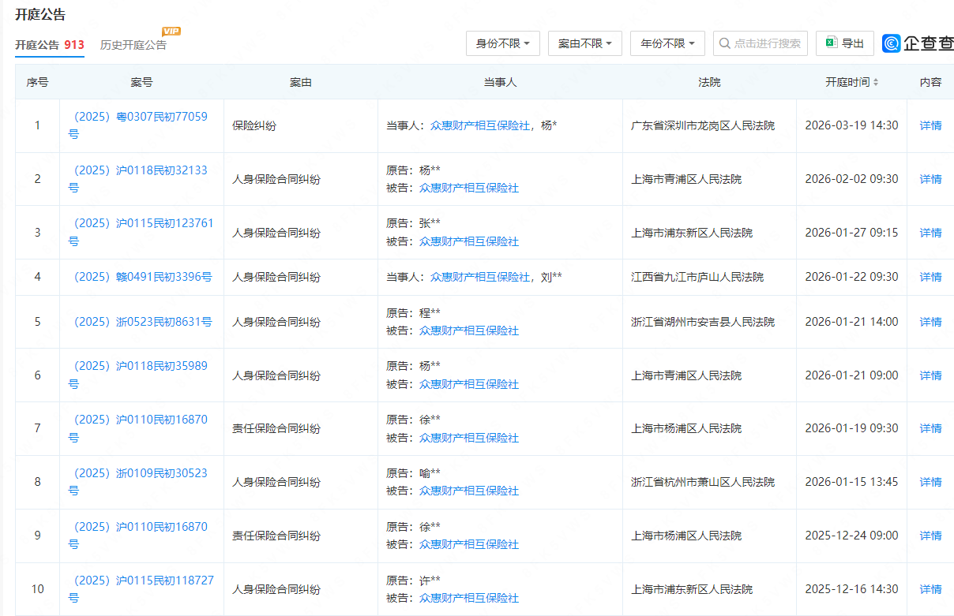
Task: Open case (2025)赣0491民初3396号 link
Action: (142, 277)
